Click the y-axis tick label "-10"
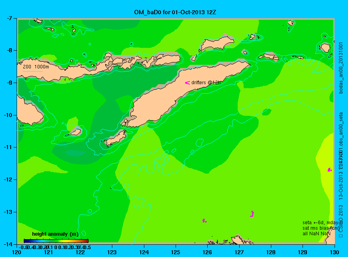348x257 pixels. point(8,115)
